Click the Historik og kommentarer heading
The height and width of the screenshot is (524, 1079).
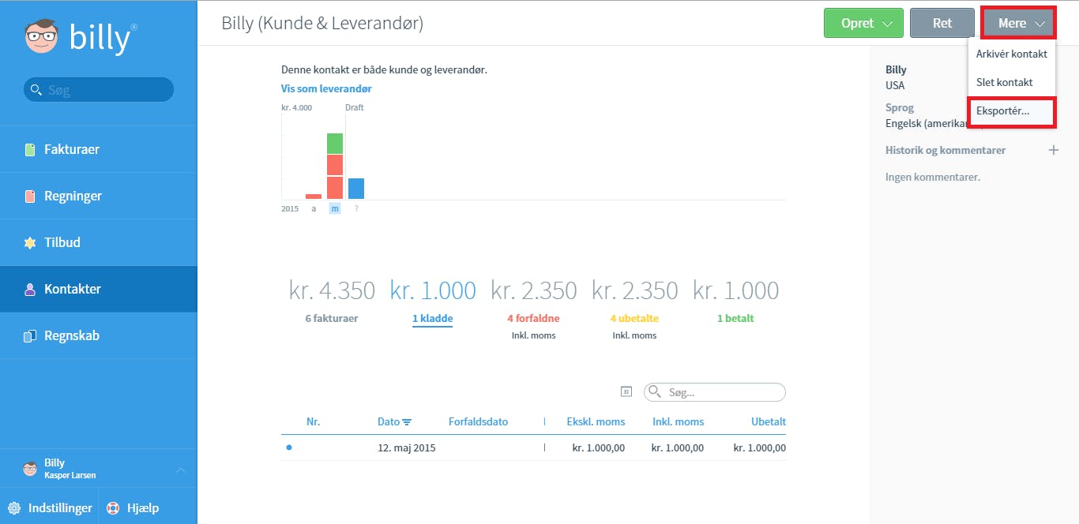[946, 150]
